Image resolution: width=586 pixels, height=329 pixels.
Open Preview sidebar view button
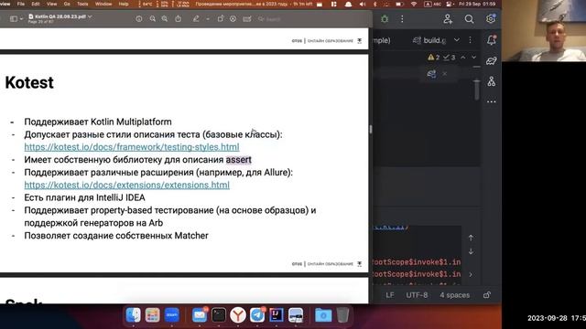(x=14, y=18)
